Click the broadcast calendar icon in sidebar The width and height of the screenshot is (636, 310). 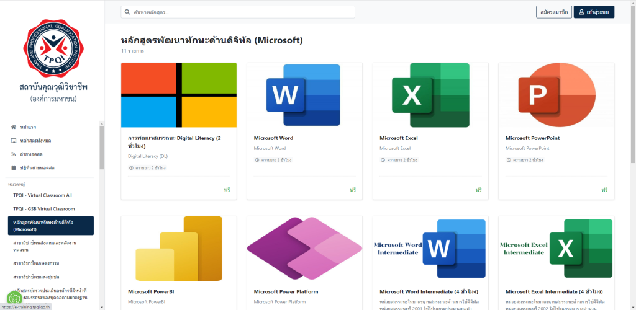coord(14,167)
